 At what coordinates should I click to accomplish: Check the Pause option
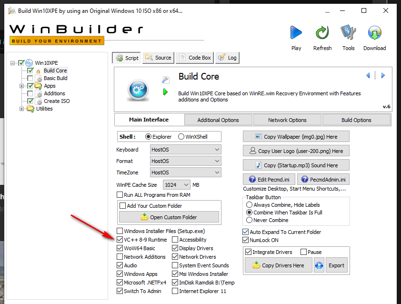[303, 252]
